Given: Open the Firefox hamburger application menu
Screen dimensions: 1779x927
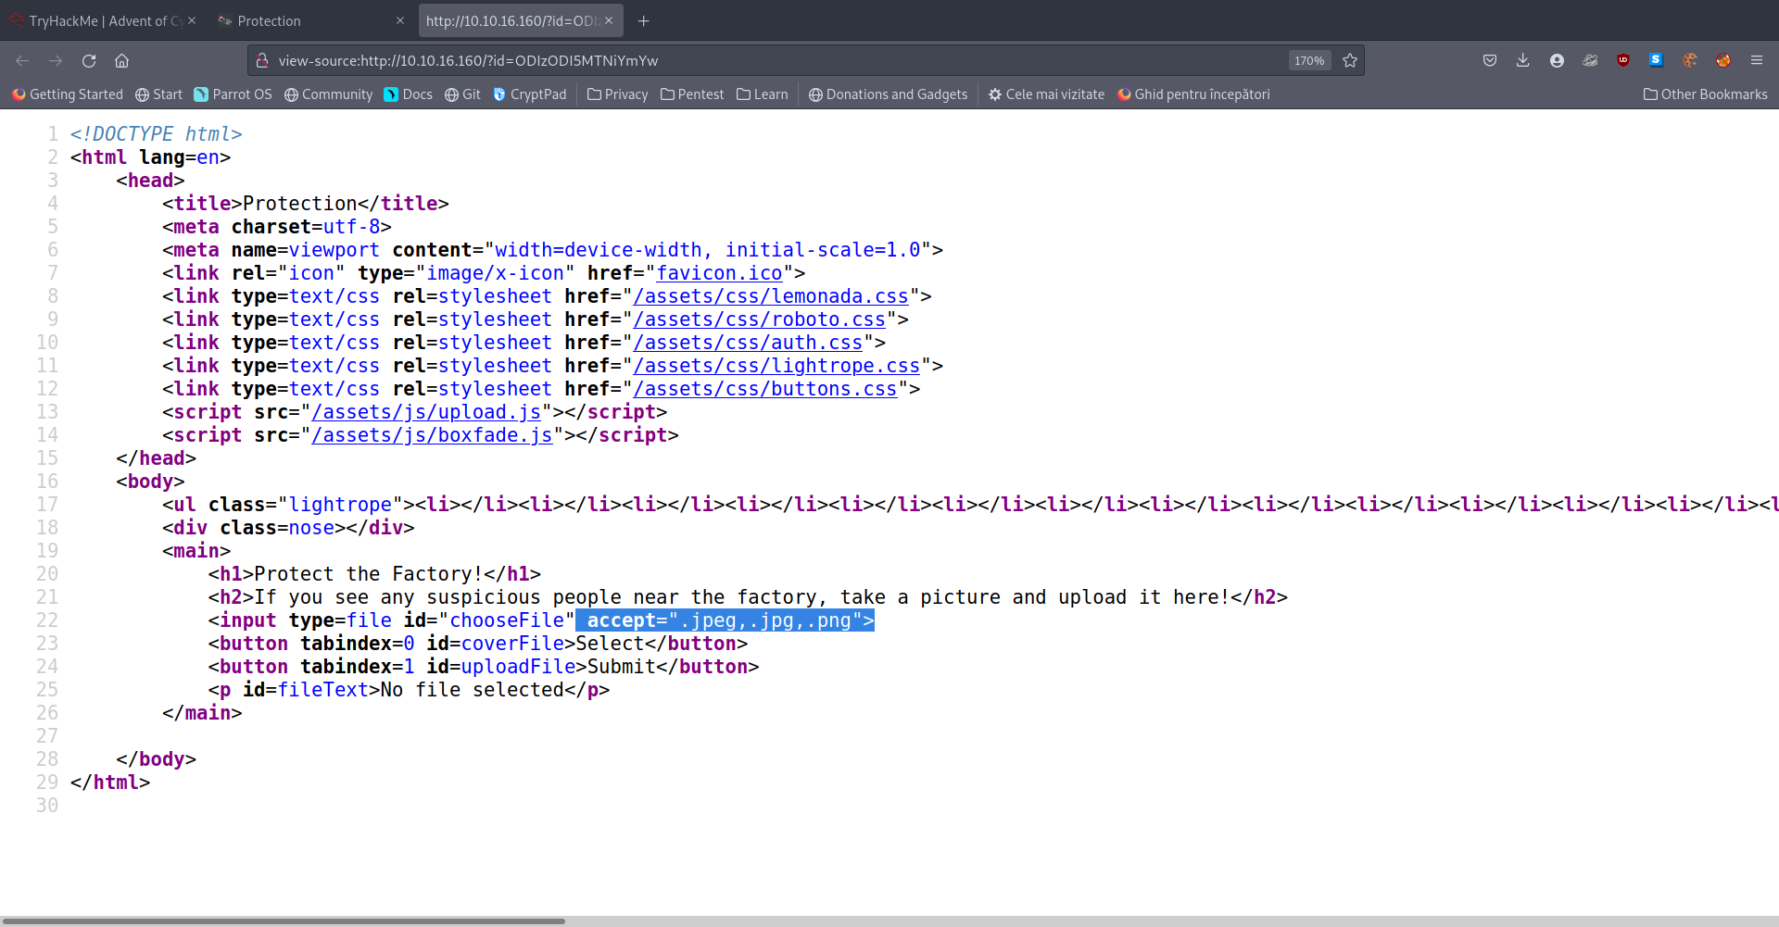Looking at the screenshot, I should (x=1756, y=61).
